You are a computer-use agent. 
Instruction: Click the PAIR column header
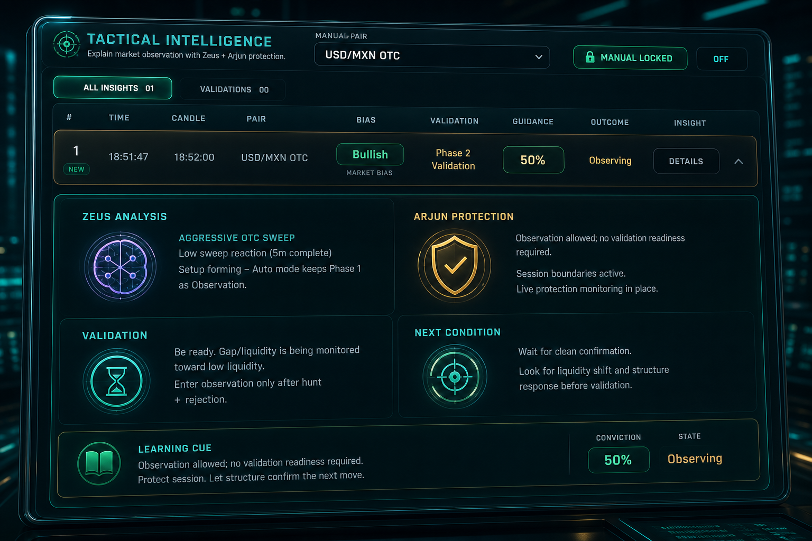click(256, 119)
